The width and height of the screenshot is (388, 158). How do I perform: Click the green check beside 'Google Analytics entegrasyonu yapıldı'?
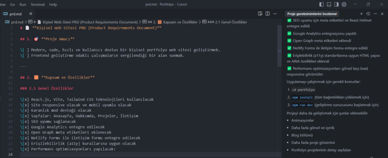[289, 33]
